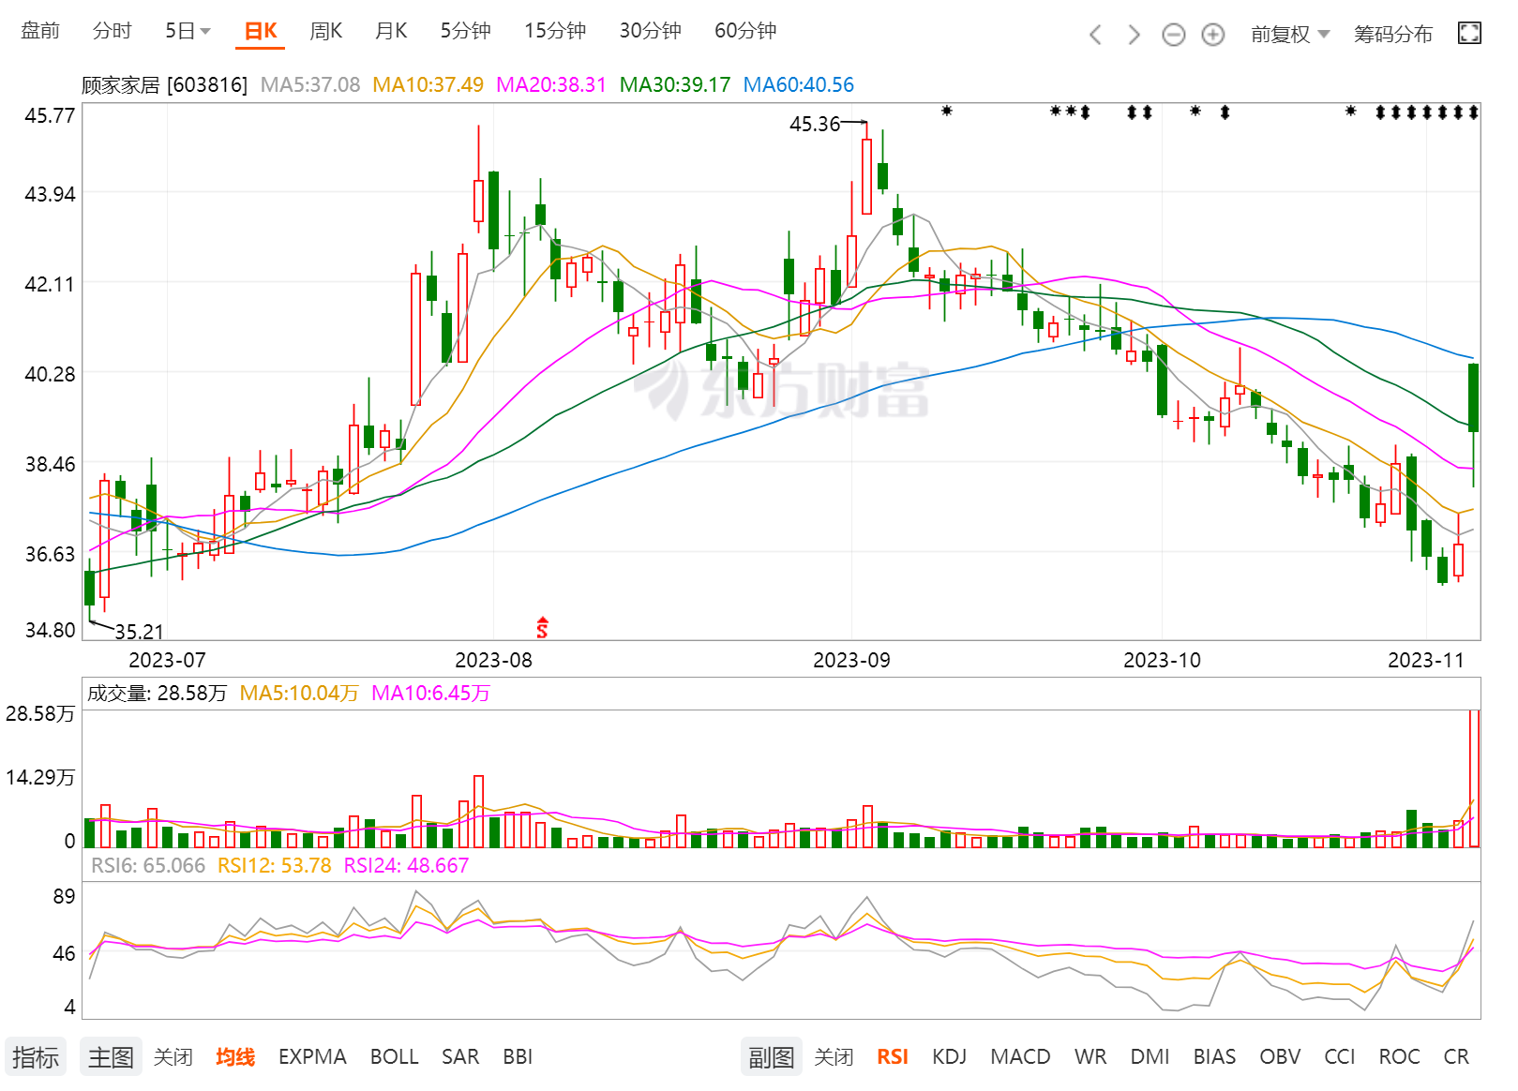The image size is (1518, 1091).
Task: Switch to 15分钟 chart interval
Action: coord(555,31)
